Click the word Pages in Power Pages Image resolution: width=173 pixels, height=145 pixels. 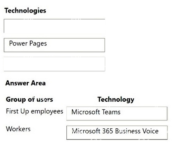tap(38, 44)
